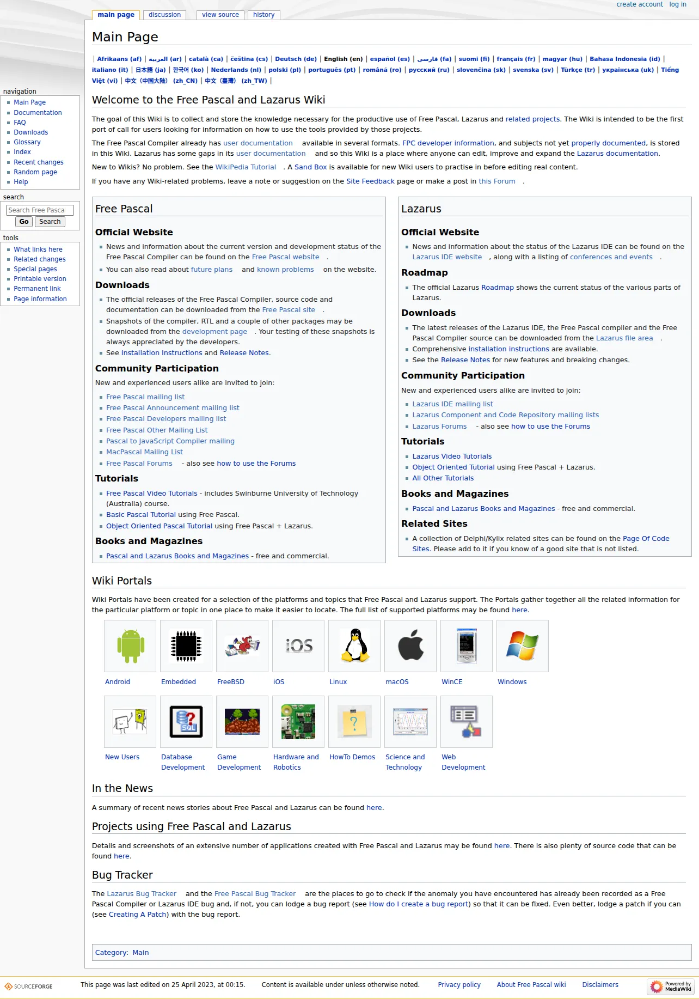This screenshot has width=699, height=999.
Task: Open the history tab
Action: (x=264, y=15)
